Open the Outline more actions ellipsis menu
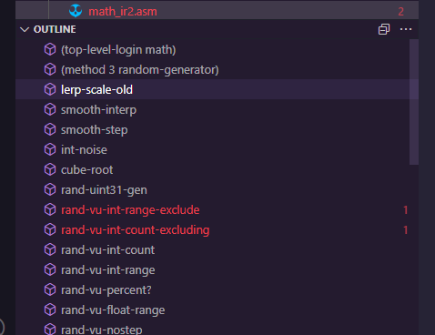435x335 pixels. (x=406, y=29)
